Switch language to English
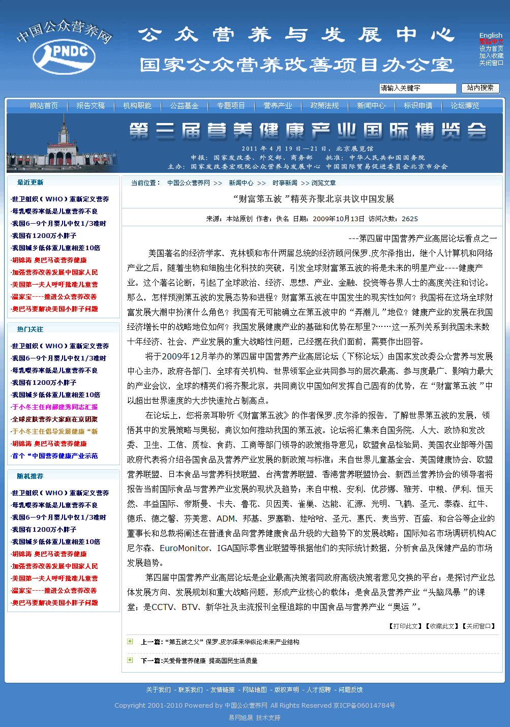This screenshot has width=510, height=727. click(x=491, y=35)
